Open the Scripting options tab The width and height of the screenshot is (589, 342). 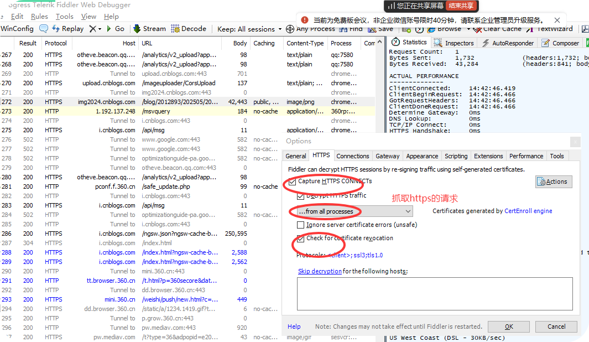coord(456,156)
